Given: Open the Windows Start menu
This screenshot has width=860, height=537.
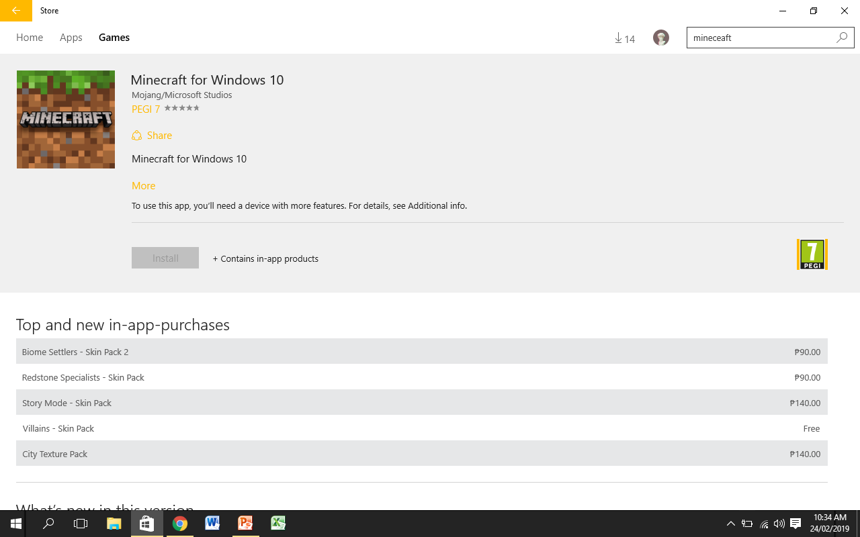Looking at the screenshot, I should pyautogui.click(x=16, y=524).
